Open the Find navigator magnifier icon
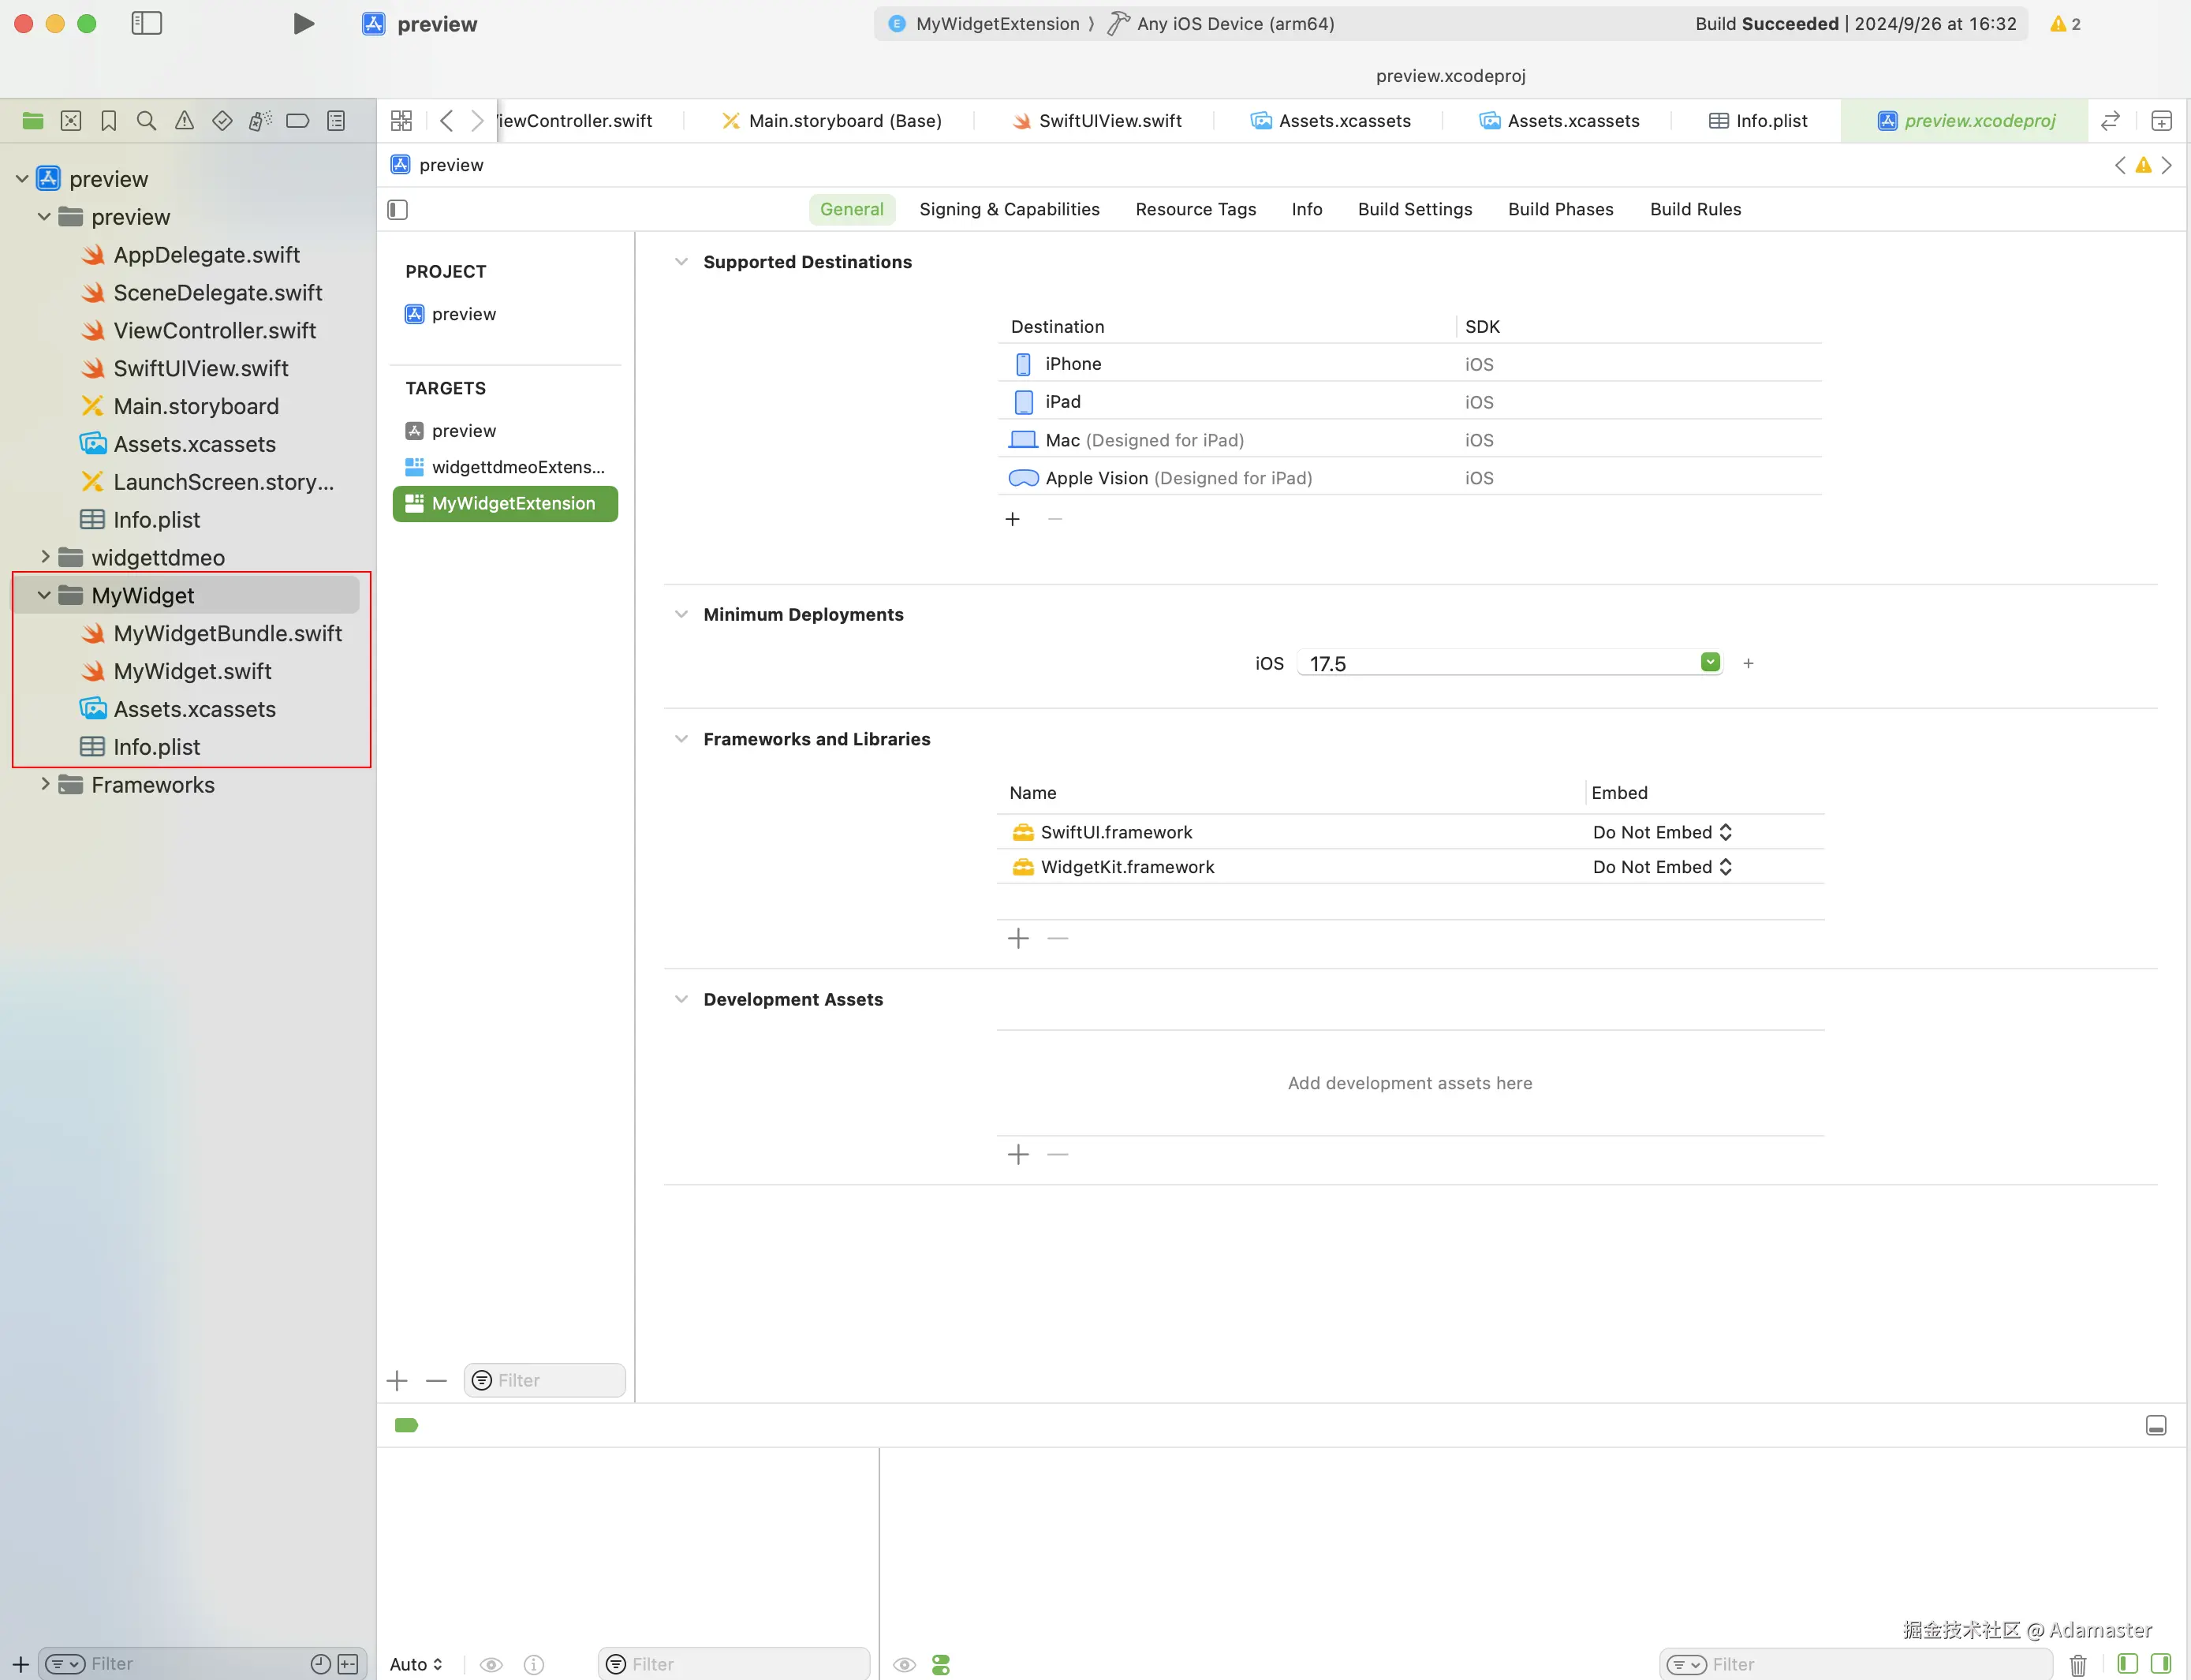This screenshot has height=1680, width=2191. pyautogui.click(x=146, y=121)
